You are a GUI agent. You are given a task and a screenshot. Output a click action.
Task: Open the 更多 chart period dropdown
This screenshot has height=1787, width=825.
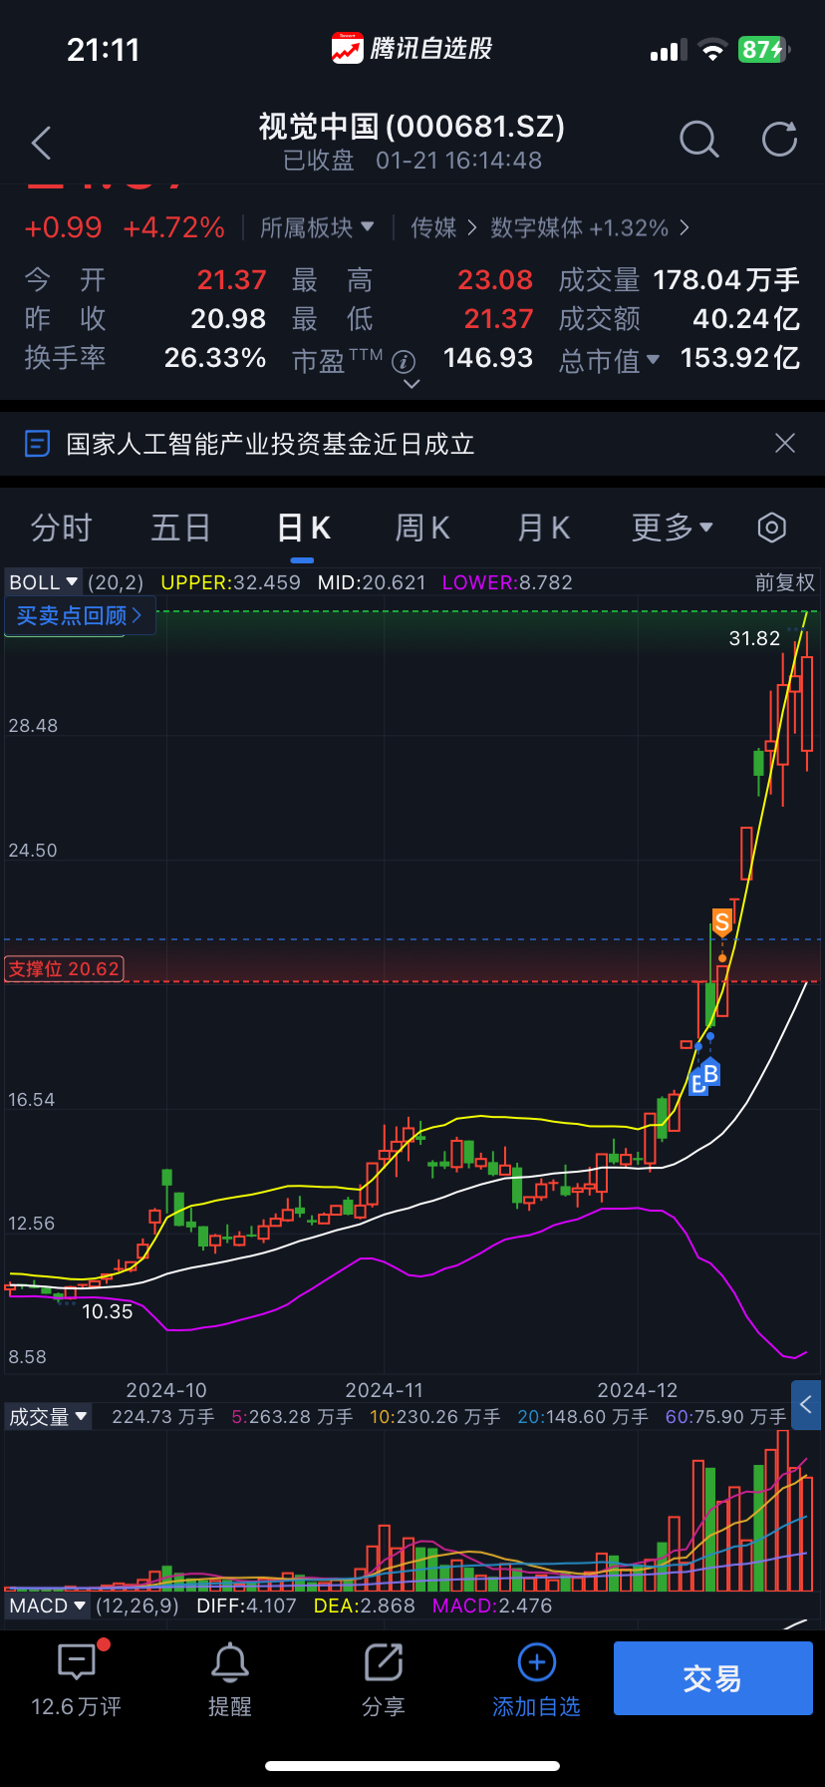point(673,528)
